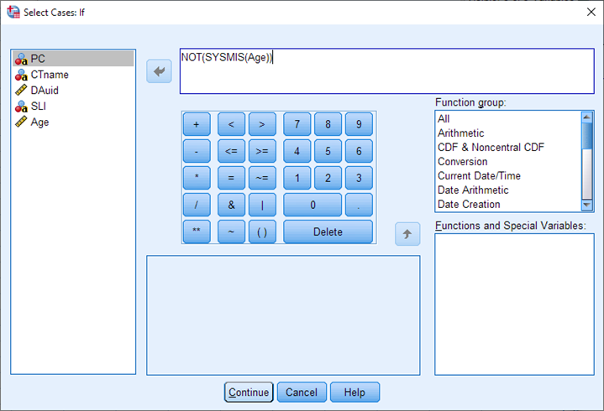
Task: Click keypad digit 5
Action: (328, 151)
